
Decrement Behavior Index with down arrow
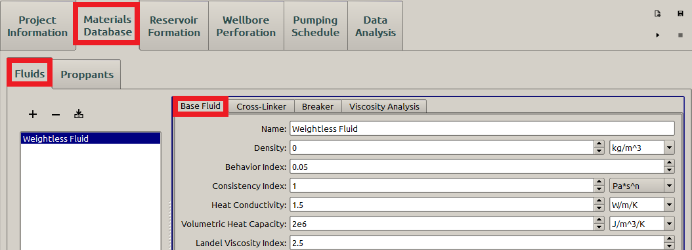coord(670,171)
